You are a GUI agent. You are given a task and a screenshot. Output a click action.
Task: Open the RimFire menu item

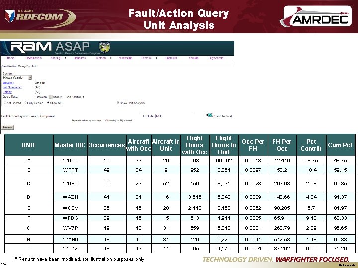pos(147,58)
